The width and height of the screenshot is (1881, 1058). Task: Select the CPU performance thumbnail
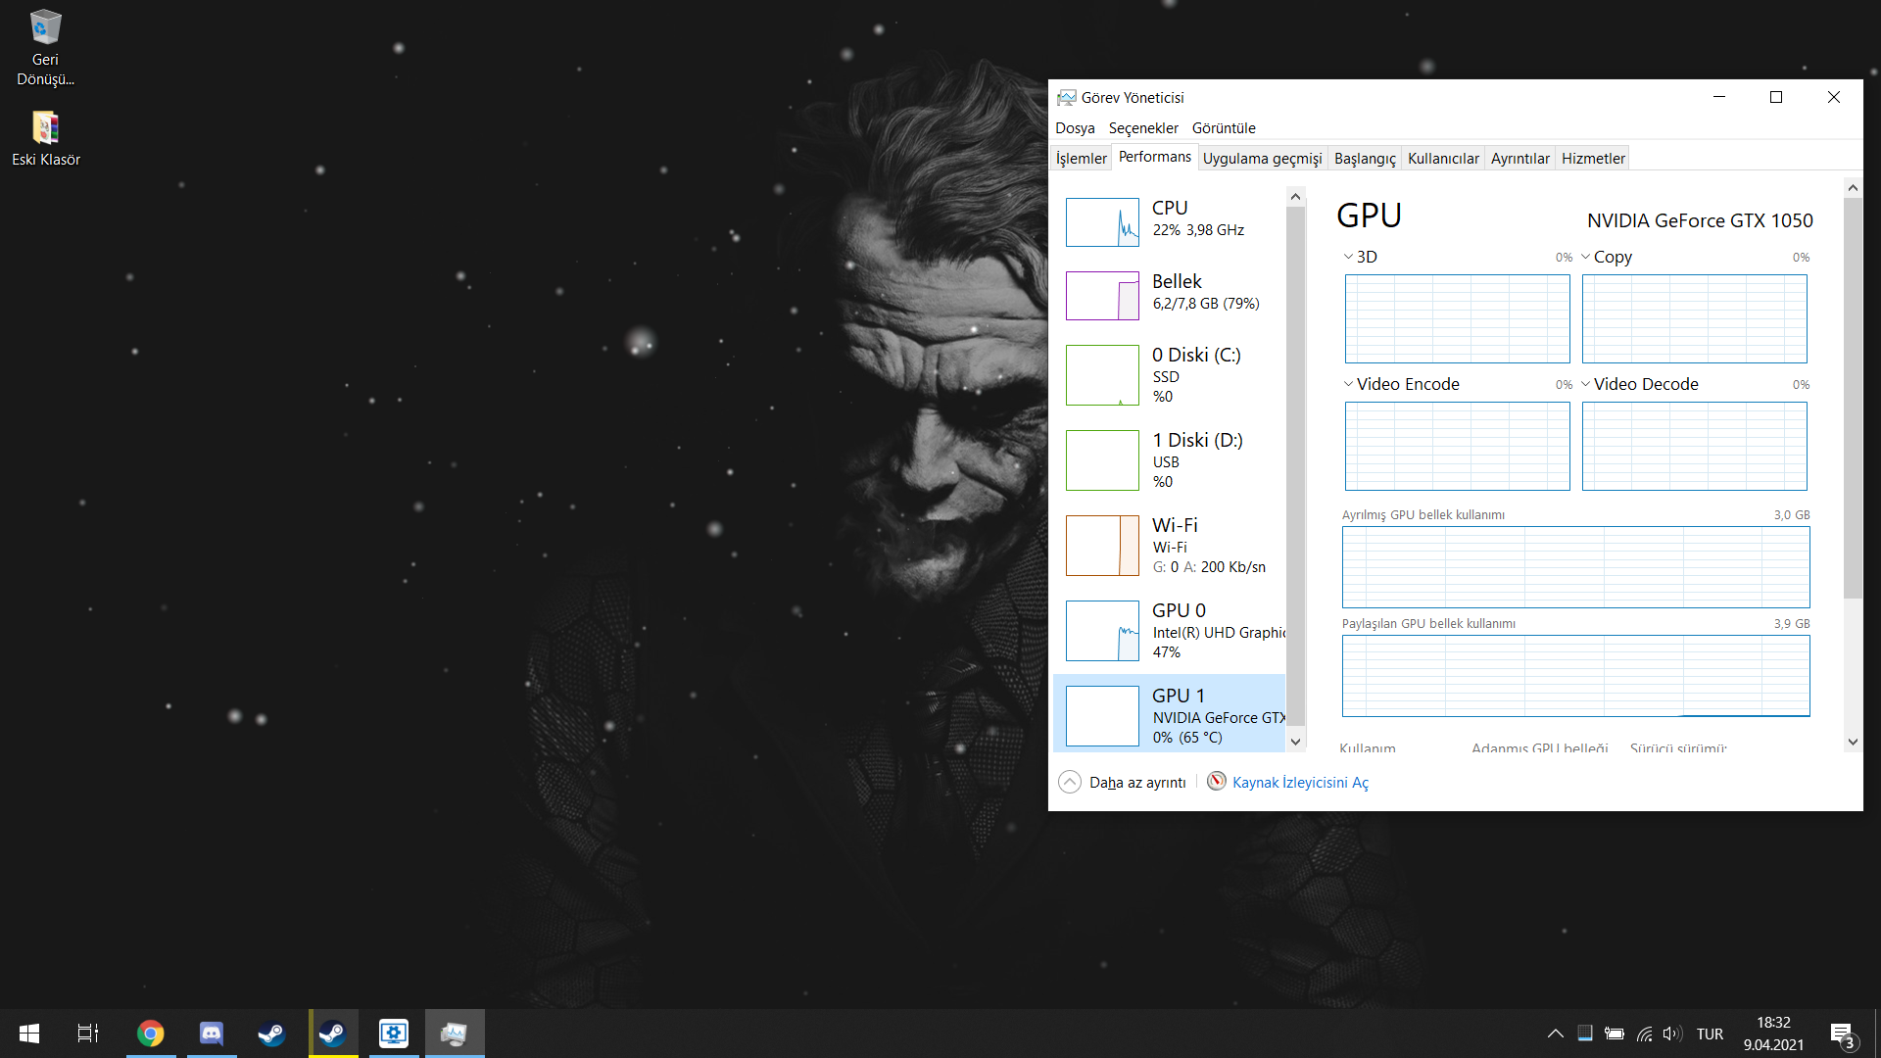point(1102,222)
